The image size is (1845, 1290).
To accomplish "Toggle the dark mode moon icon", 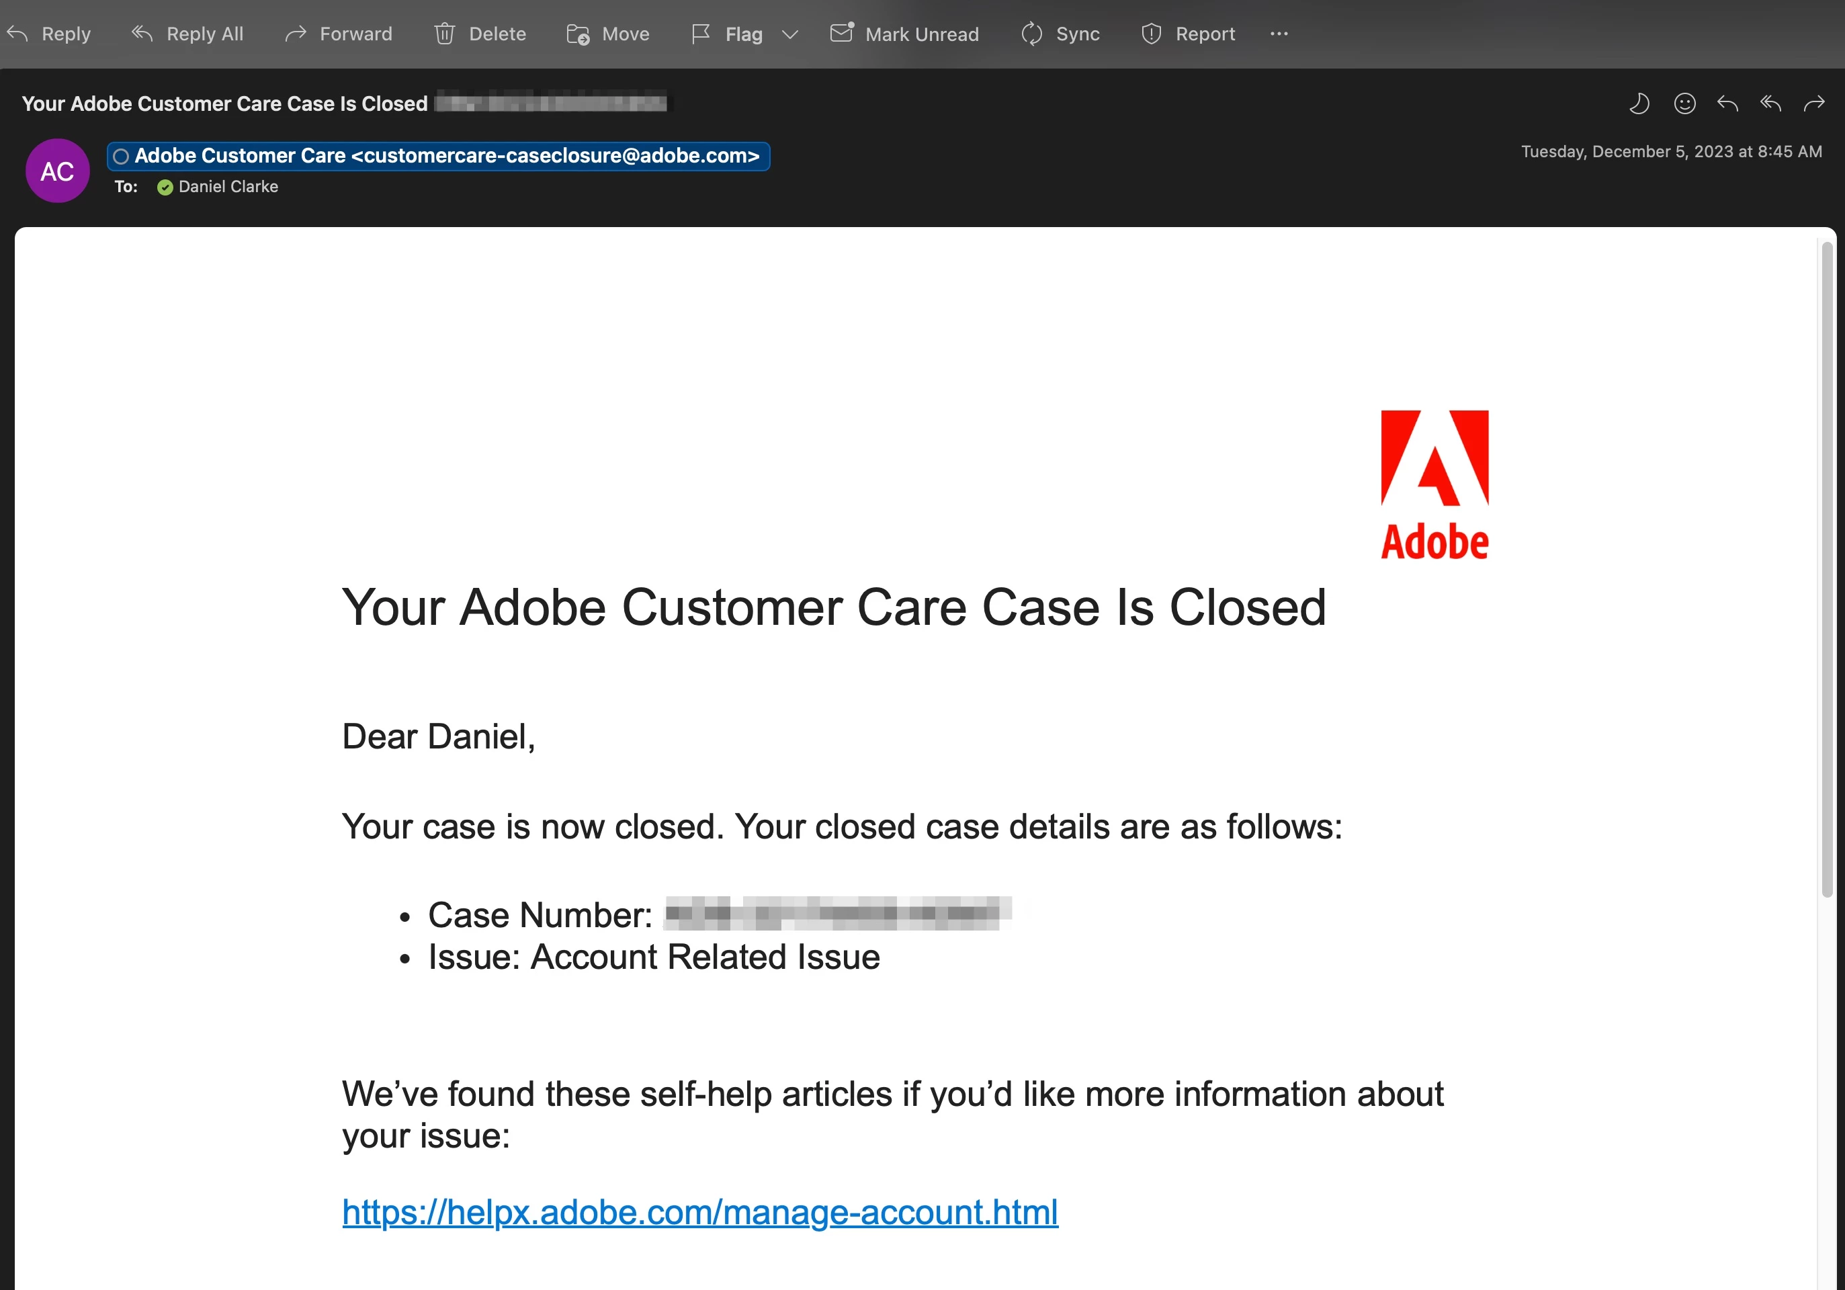I will [x=1639, y=103].
